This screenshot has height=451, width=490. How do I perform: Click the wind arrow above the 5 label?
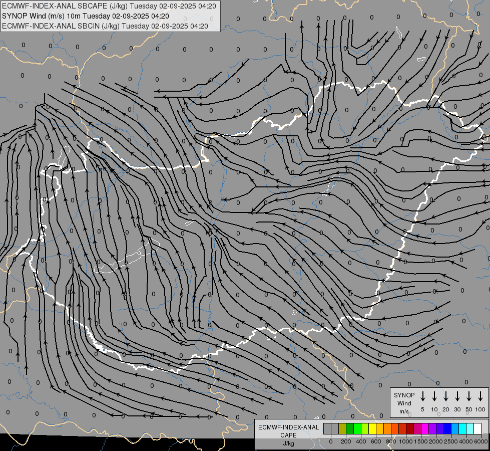tap(422, 396)
